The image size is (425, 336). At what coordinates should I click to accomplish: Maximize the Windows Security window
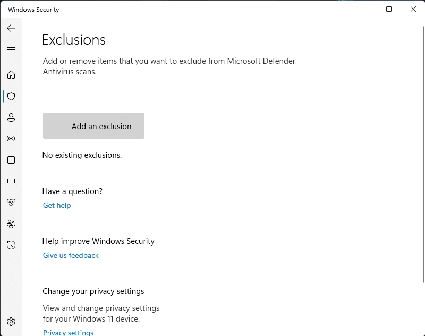[x=389, y=9]
